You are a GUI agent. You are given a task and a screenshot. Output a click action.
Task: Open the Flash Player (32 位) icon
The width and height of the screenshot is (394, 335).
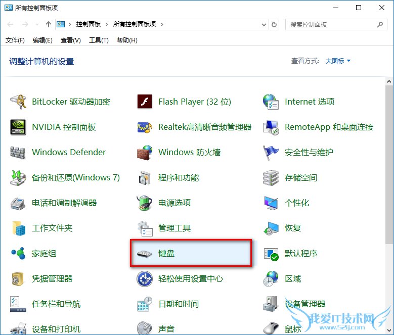click(145, 102)
